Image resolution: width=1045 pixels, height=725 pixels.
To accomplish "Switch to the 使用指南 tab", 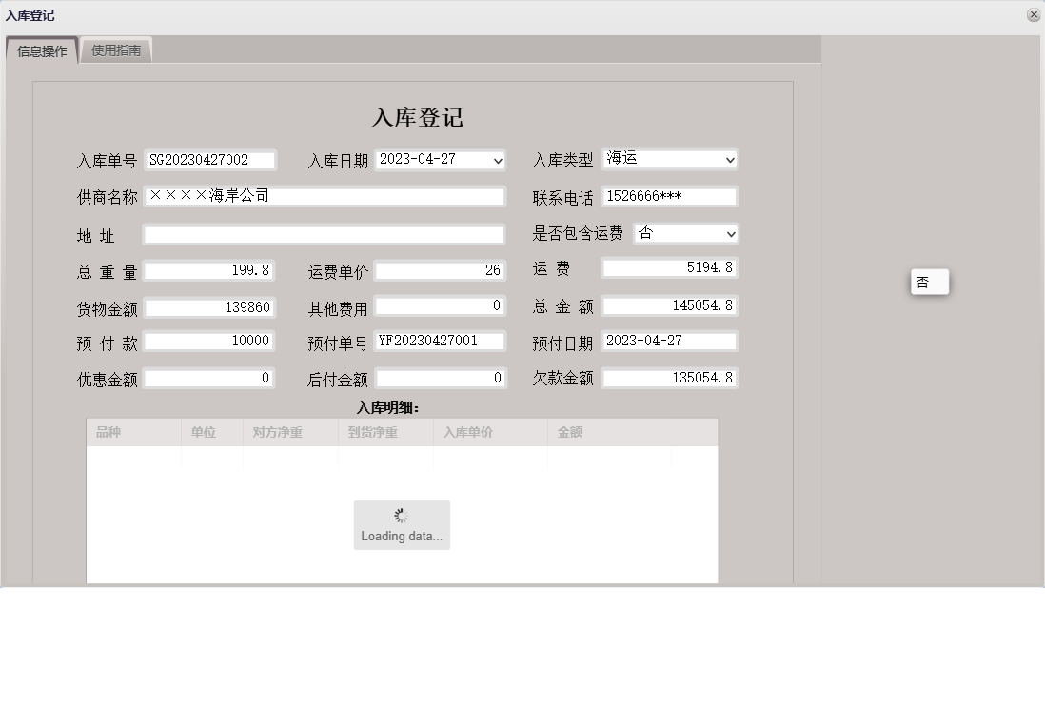I will 116,50.
